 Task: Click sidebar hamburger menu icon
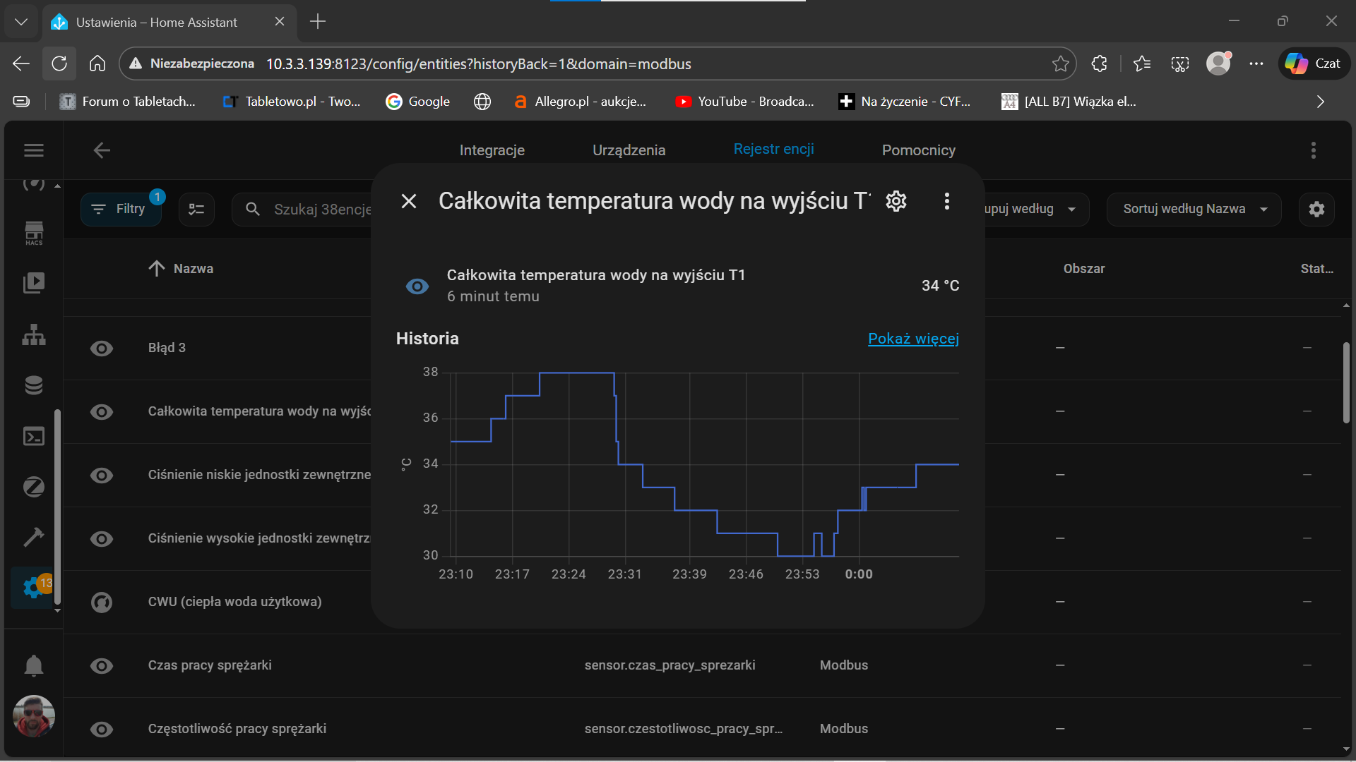tap(34, 150)
